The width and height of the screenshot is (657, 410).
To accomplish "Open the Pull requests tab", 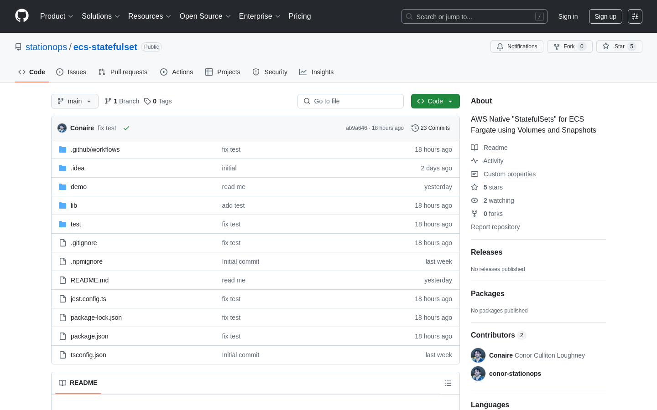I will [x=123, y=72].
